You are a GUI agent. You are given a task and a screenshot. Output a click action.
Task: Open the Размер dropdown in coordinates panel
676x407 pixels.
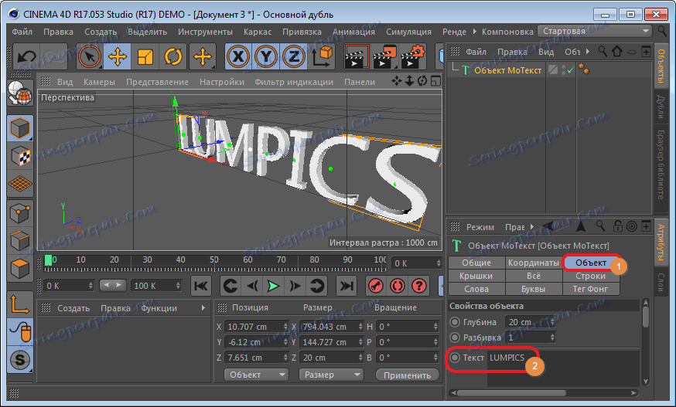[329, 375]
